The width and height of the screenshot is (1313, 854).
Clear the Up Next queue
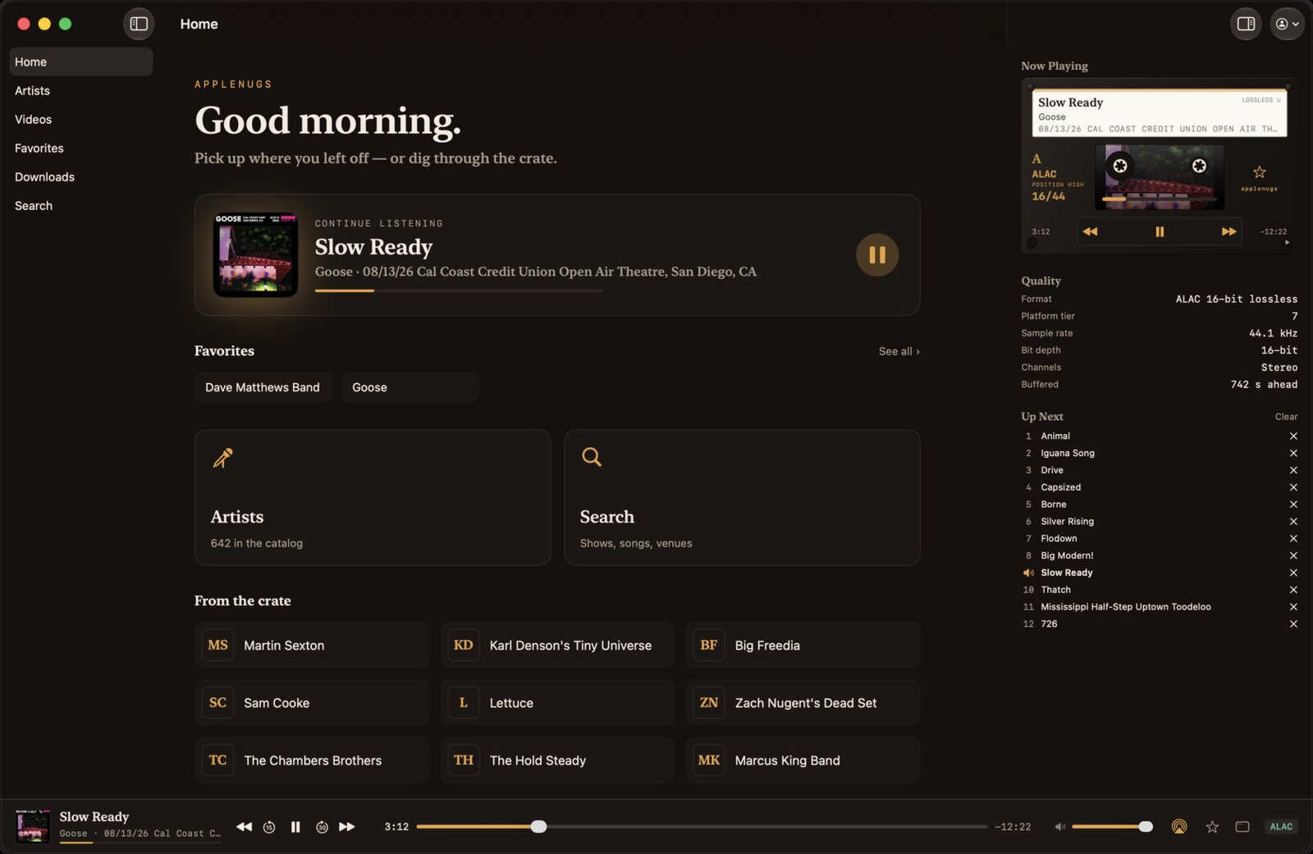pyautogui.click(x=1286, y=417)
